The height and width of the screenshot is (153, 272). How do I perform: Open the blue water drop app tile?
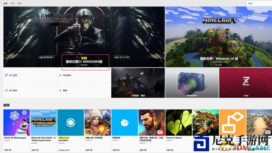coord(125,122)
